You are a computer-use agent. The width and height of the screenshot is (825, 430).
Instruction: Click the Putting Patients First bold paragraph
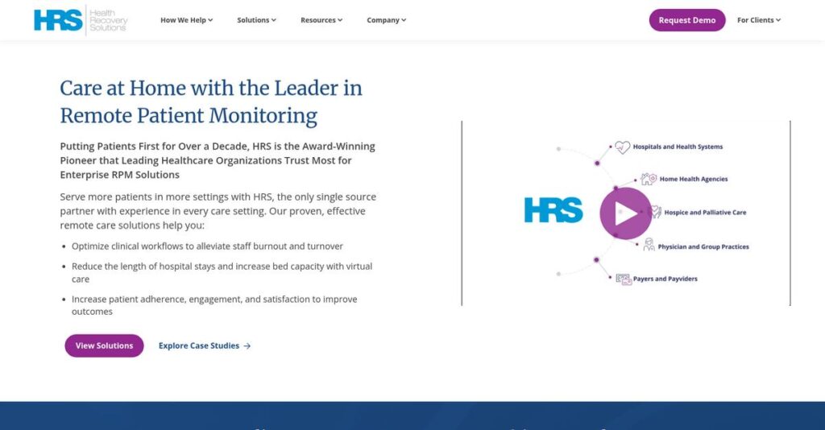click(x=218, y=160)
